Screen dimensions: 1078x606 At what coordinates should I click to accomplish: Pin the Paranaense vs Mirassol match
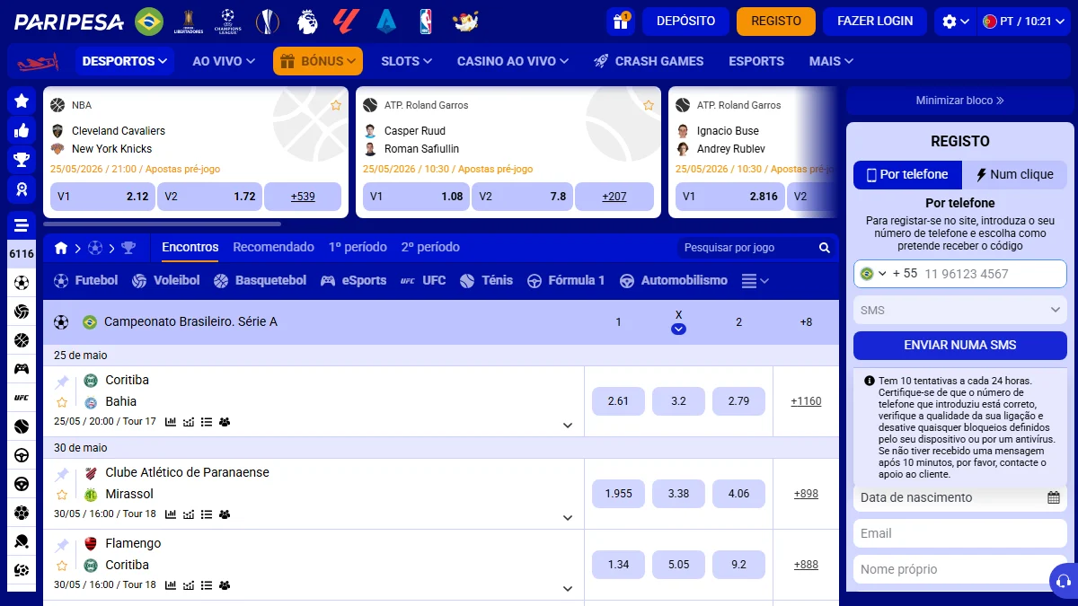pos(62,474)
